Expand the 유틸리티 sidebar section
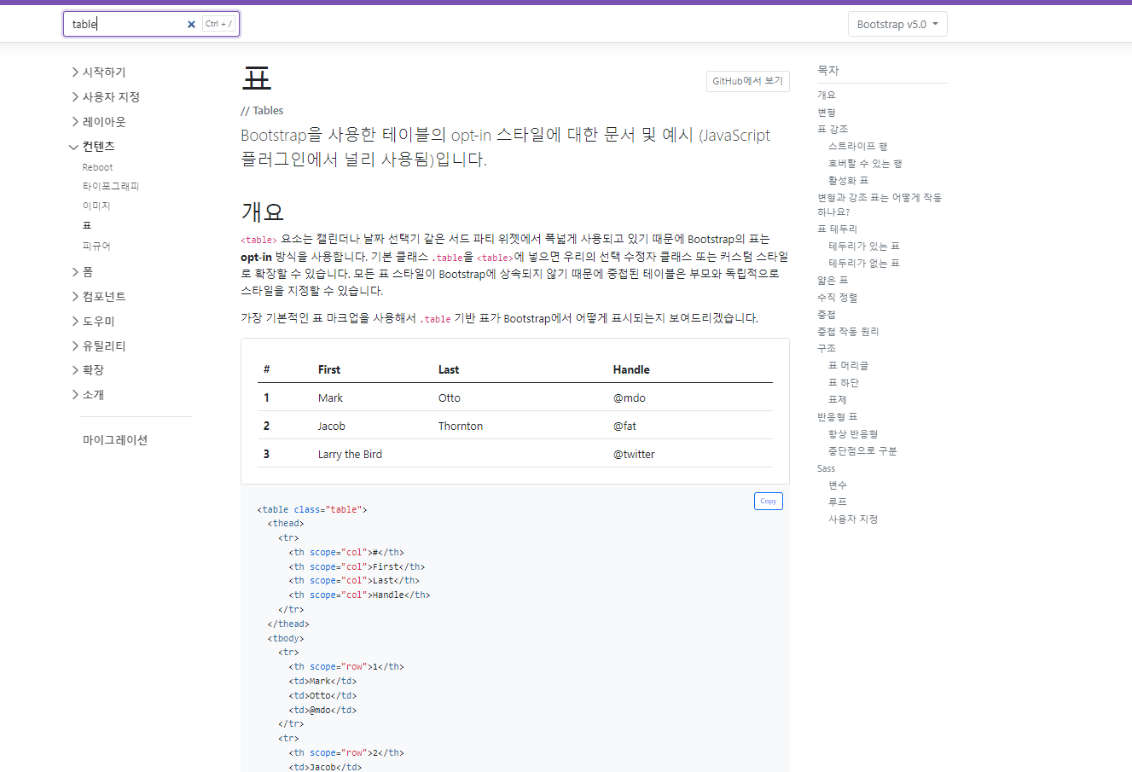This screenshot has height=772, width=1132. [x=100, y=346]
